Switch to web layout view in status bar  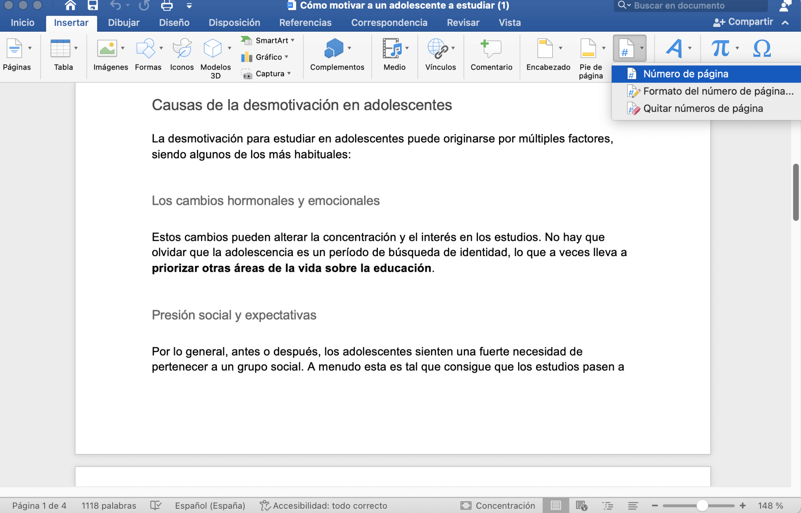[x=582, y=505]
